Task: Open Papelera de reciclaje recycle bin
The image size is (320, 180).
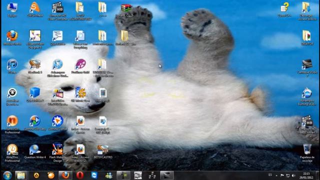Action: (x=307, y=149)
